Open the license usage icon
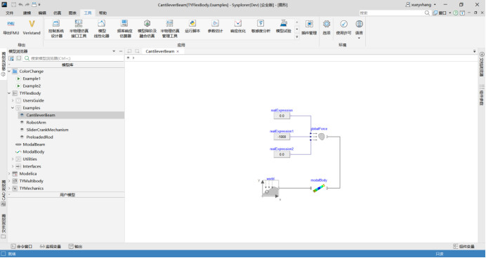The width and height of the screenshot is (486, 258). [x=343, y=24]
